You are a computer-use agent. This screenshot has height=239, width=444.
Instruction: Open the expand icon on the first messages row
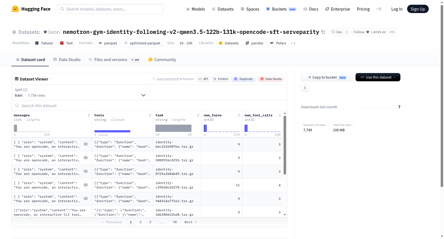pyautogui.click(x=86, y=144)
